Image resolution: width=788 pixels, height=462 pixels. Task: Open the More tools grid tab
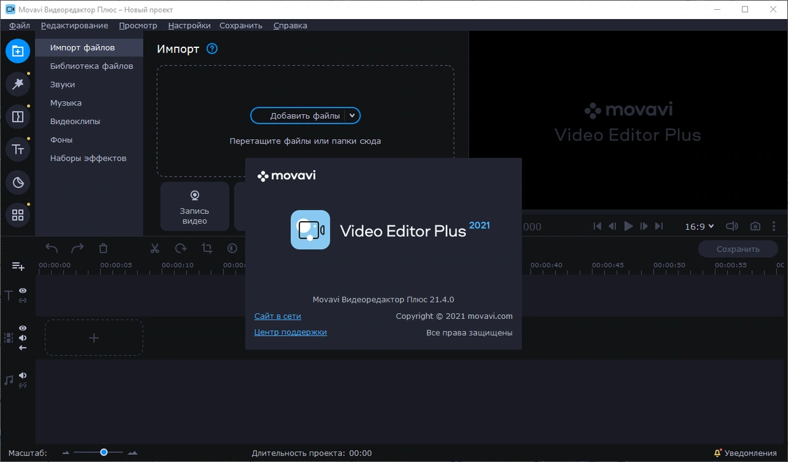click(x=18, y=215)
